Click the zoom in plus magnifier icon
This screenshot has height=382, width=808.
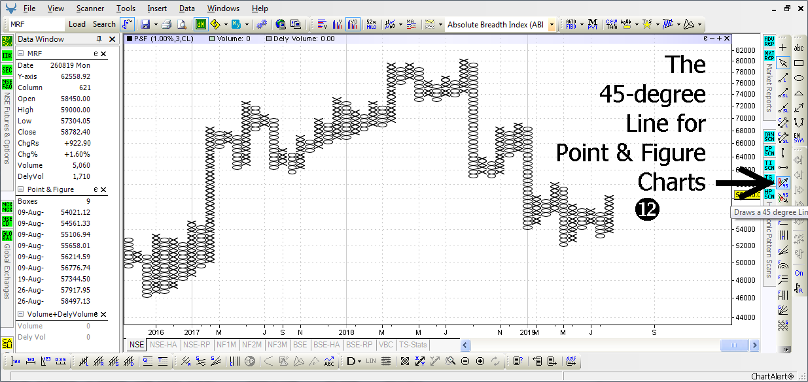click(480, 360)
